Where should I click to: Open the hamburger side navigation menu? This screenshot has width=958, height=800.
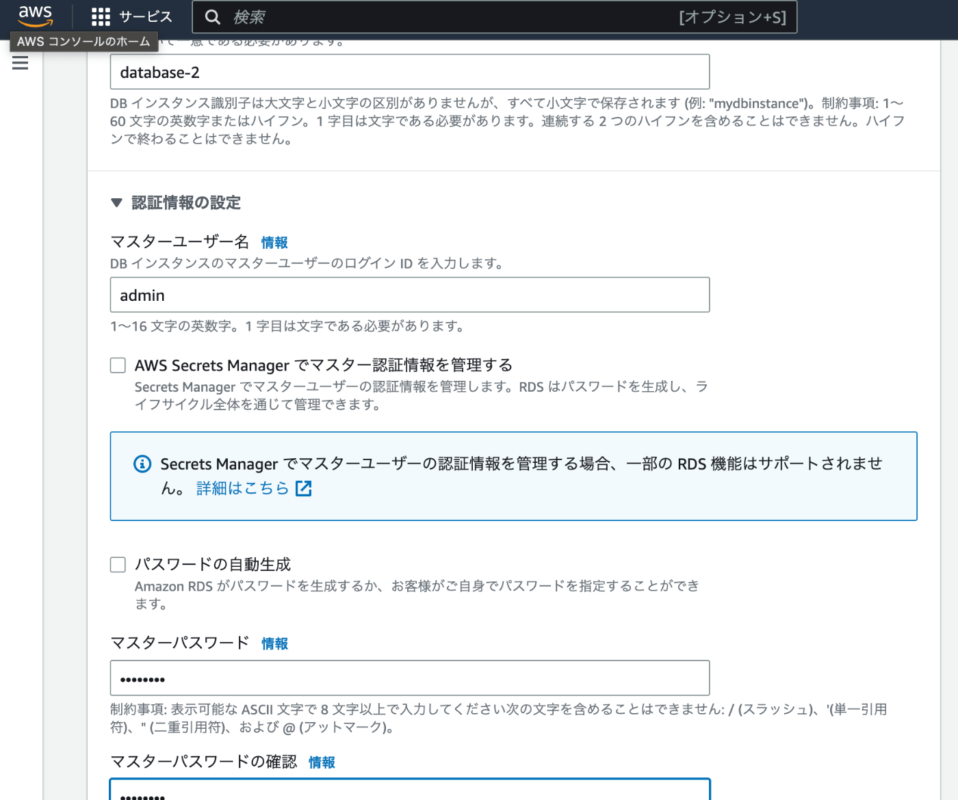pos(21,63)
